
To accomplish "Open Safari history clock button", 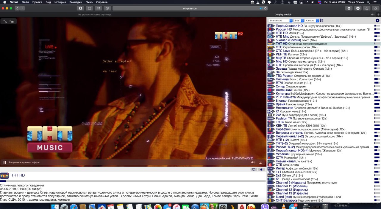I will coord(107,8).
